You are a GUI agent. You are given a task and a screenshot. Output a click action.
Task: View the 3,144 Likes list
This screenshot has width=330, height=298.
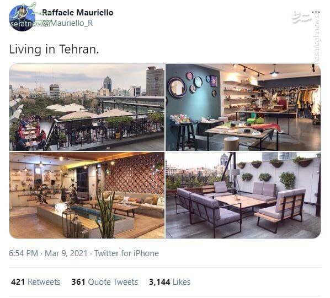tap(169, 282)
